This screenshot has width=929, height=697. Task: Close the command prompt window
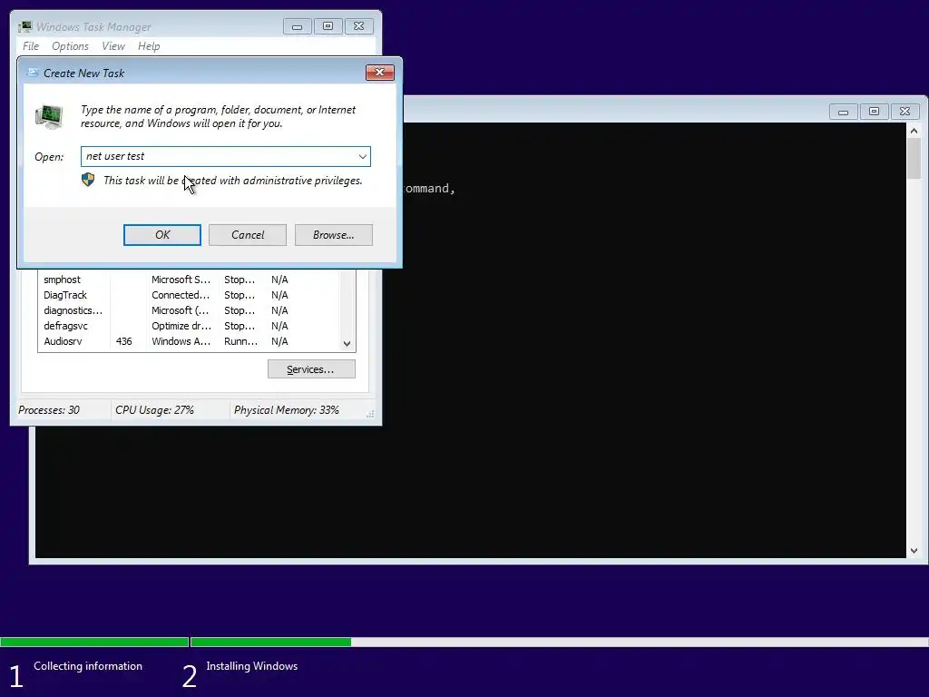pyautogui.click(x=905, y=112)
